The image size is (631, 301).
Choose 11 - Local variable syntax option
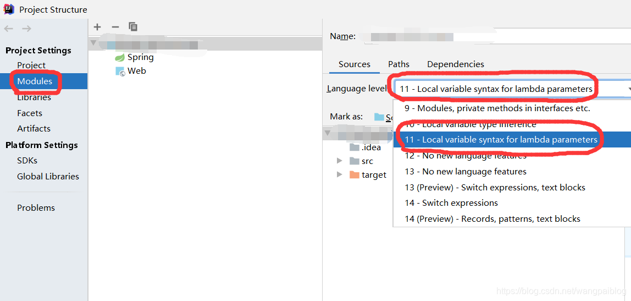(x=512, y=139)
